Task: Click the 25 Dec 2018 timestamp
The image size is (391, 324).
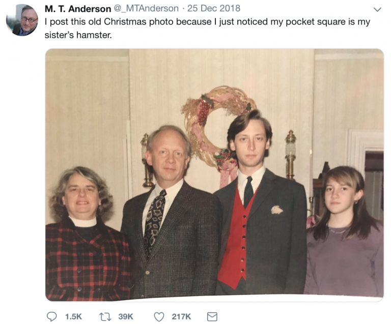Action: pyautogui.click(x=214, y=9)
